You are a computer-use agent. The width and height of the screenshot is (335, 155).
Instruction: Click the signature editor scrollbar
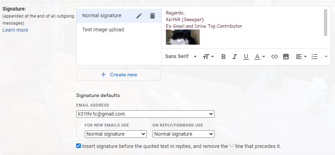(x=325, y=22)
